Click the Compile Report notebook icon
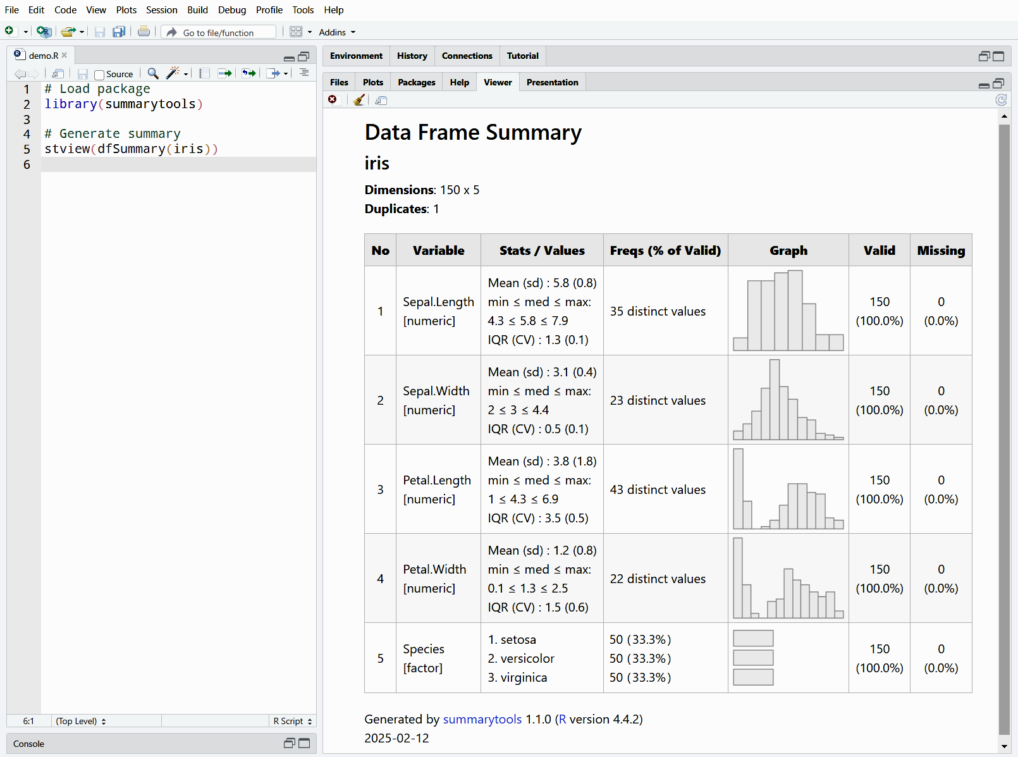 pyautogui.click(x=204, y=73)
